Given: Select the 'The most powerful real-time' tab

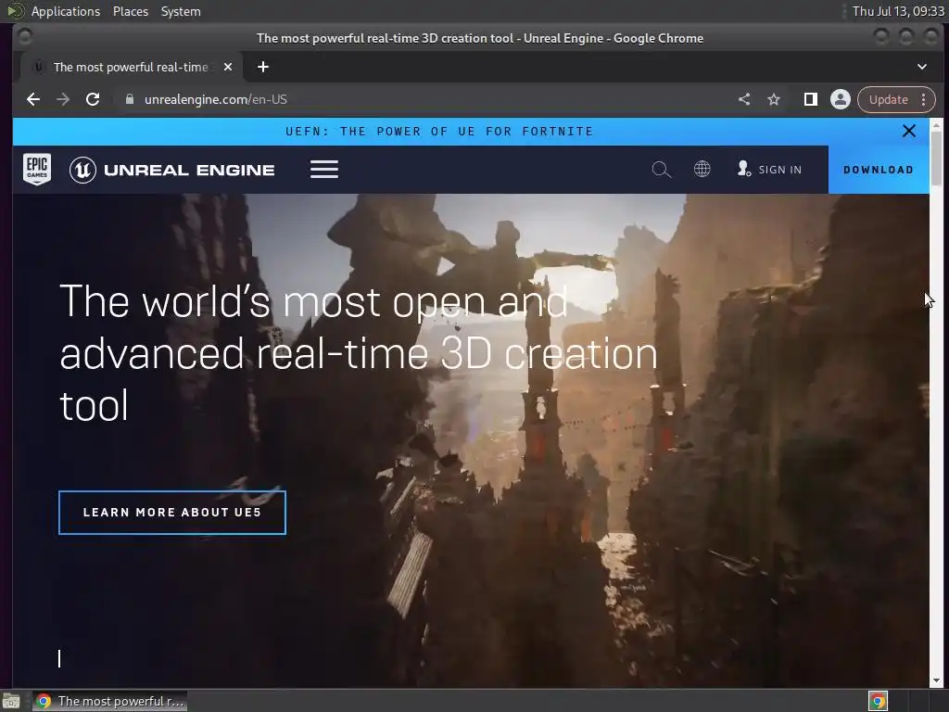Looking at the screenshot, I should click(x=132, y=67).
